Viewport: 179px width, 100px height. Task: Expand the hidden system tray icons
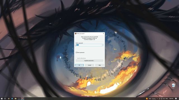coord(157,99)
